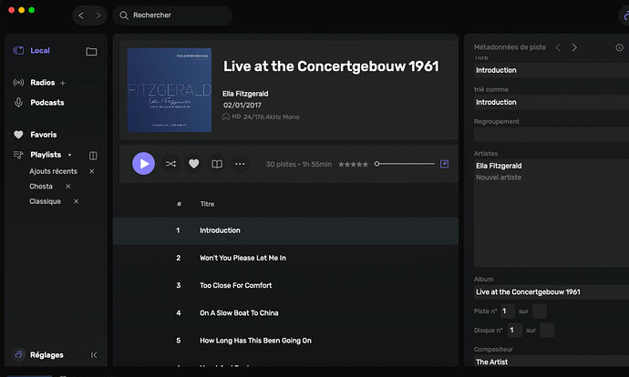
Task: Open the Chosta playlist
Action: [41, 187]
